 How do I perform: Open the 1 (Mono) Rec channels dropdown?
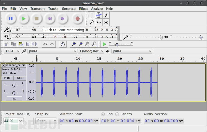point(91,51)
